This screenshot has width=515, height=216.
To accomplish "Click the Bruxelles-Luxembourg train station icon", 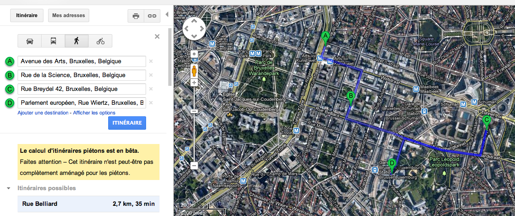I will pyautogui.click(x=374, y=170).
